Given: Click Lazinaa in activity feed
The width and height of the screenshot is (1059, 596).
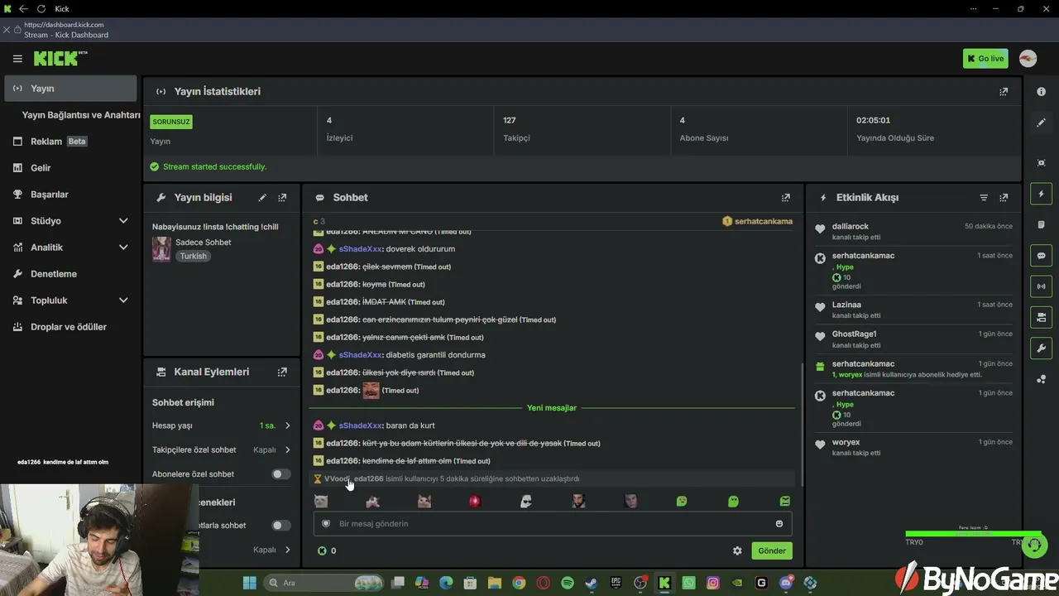Looking at the screenshot, I should (x=846, y=305).
